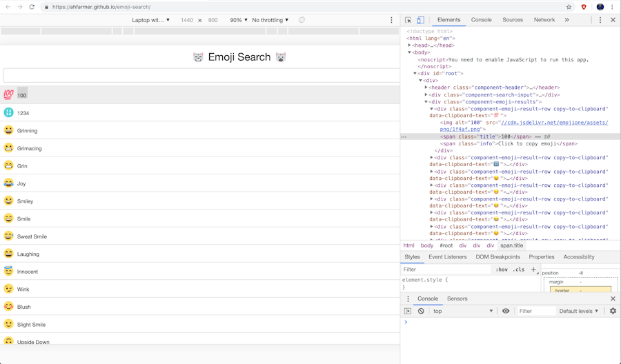Open the console drawer menu

[408, 299]
